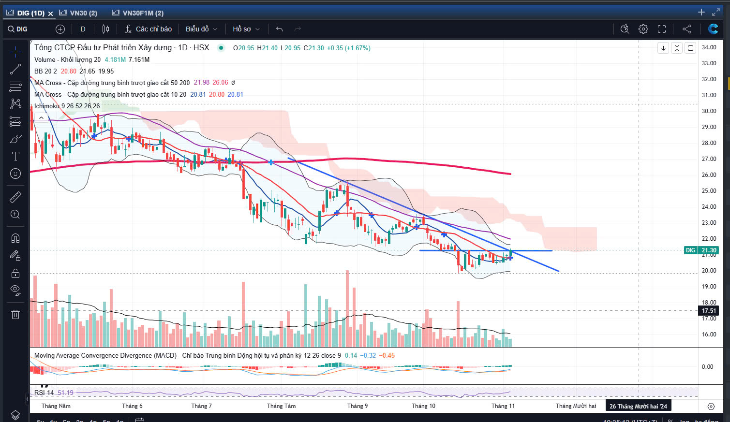Viewport: 730px width, 422px height.
Task: Open the chart patterns tool group
Action: pos(15,104)
